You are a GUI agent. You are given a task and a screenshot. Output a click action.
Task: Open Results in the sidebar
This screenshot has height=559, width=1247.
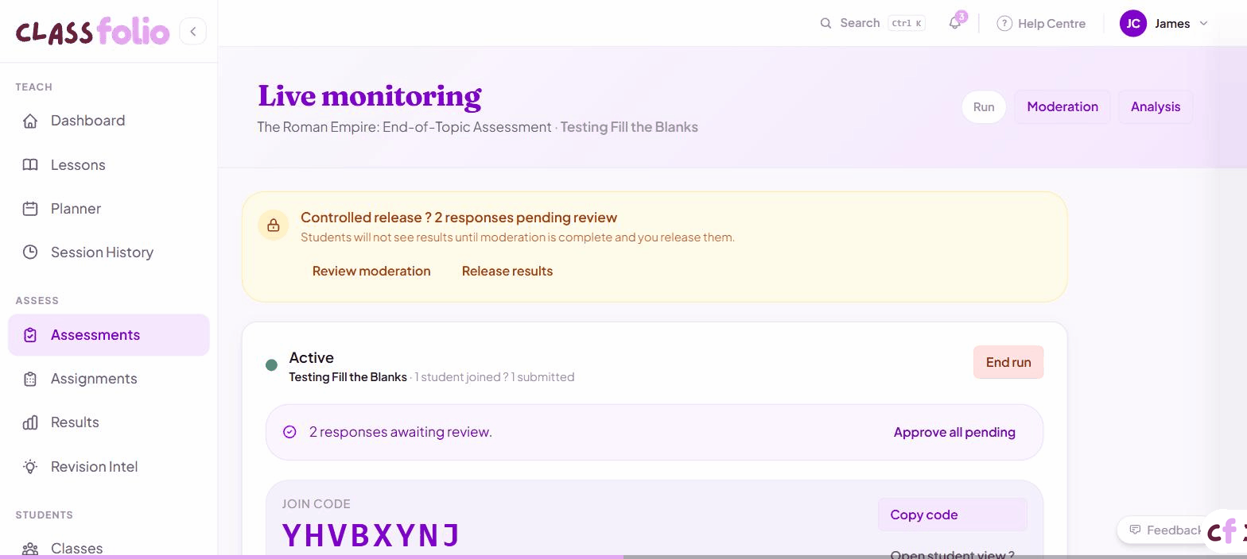[x=109, y=422]
